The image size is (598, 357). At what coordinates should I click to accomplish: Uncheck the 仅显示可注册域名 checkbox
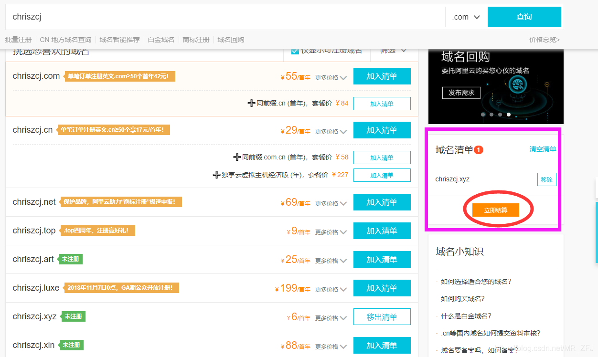pyautogui.click(x=295, y=51)
